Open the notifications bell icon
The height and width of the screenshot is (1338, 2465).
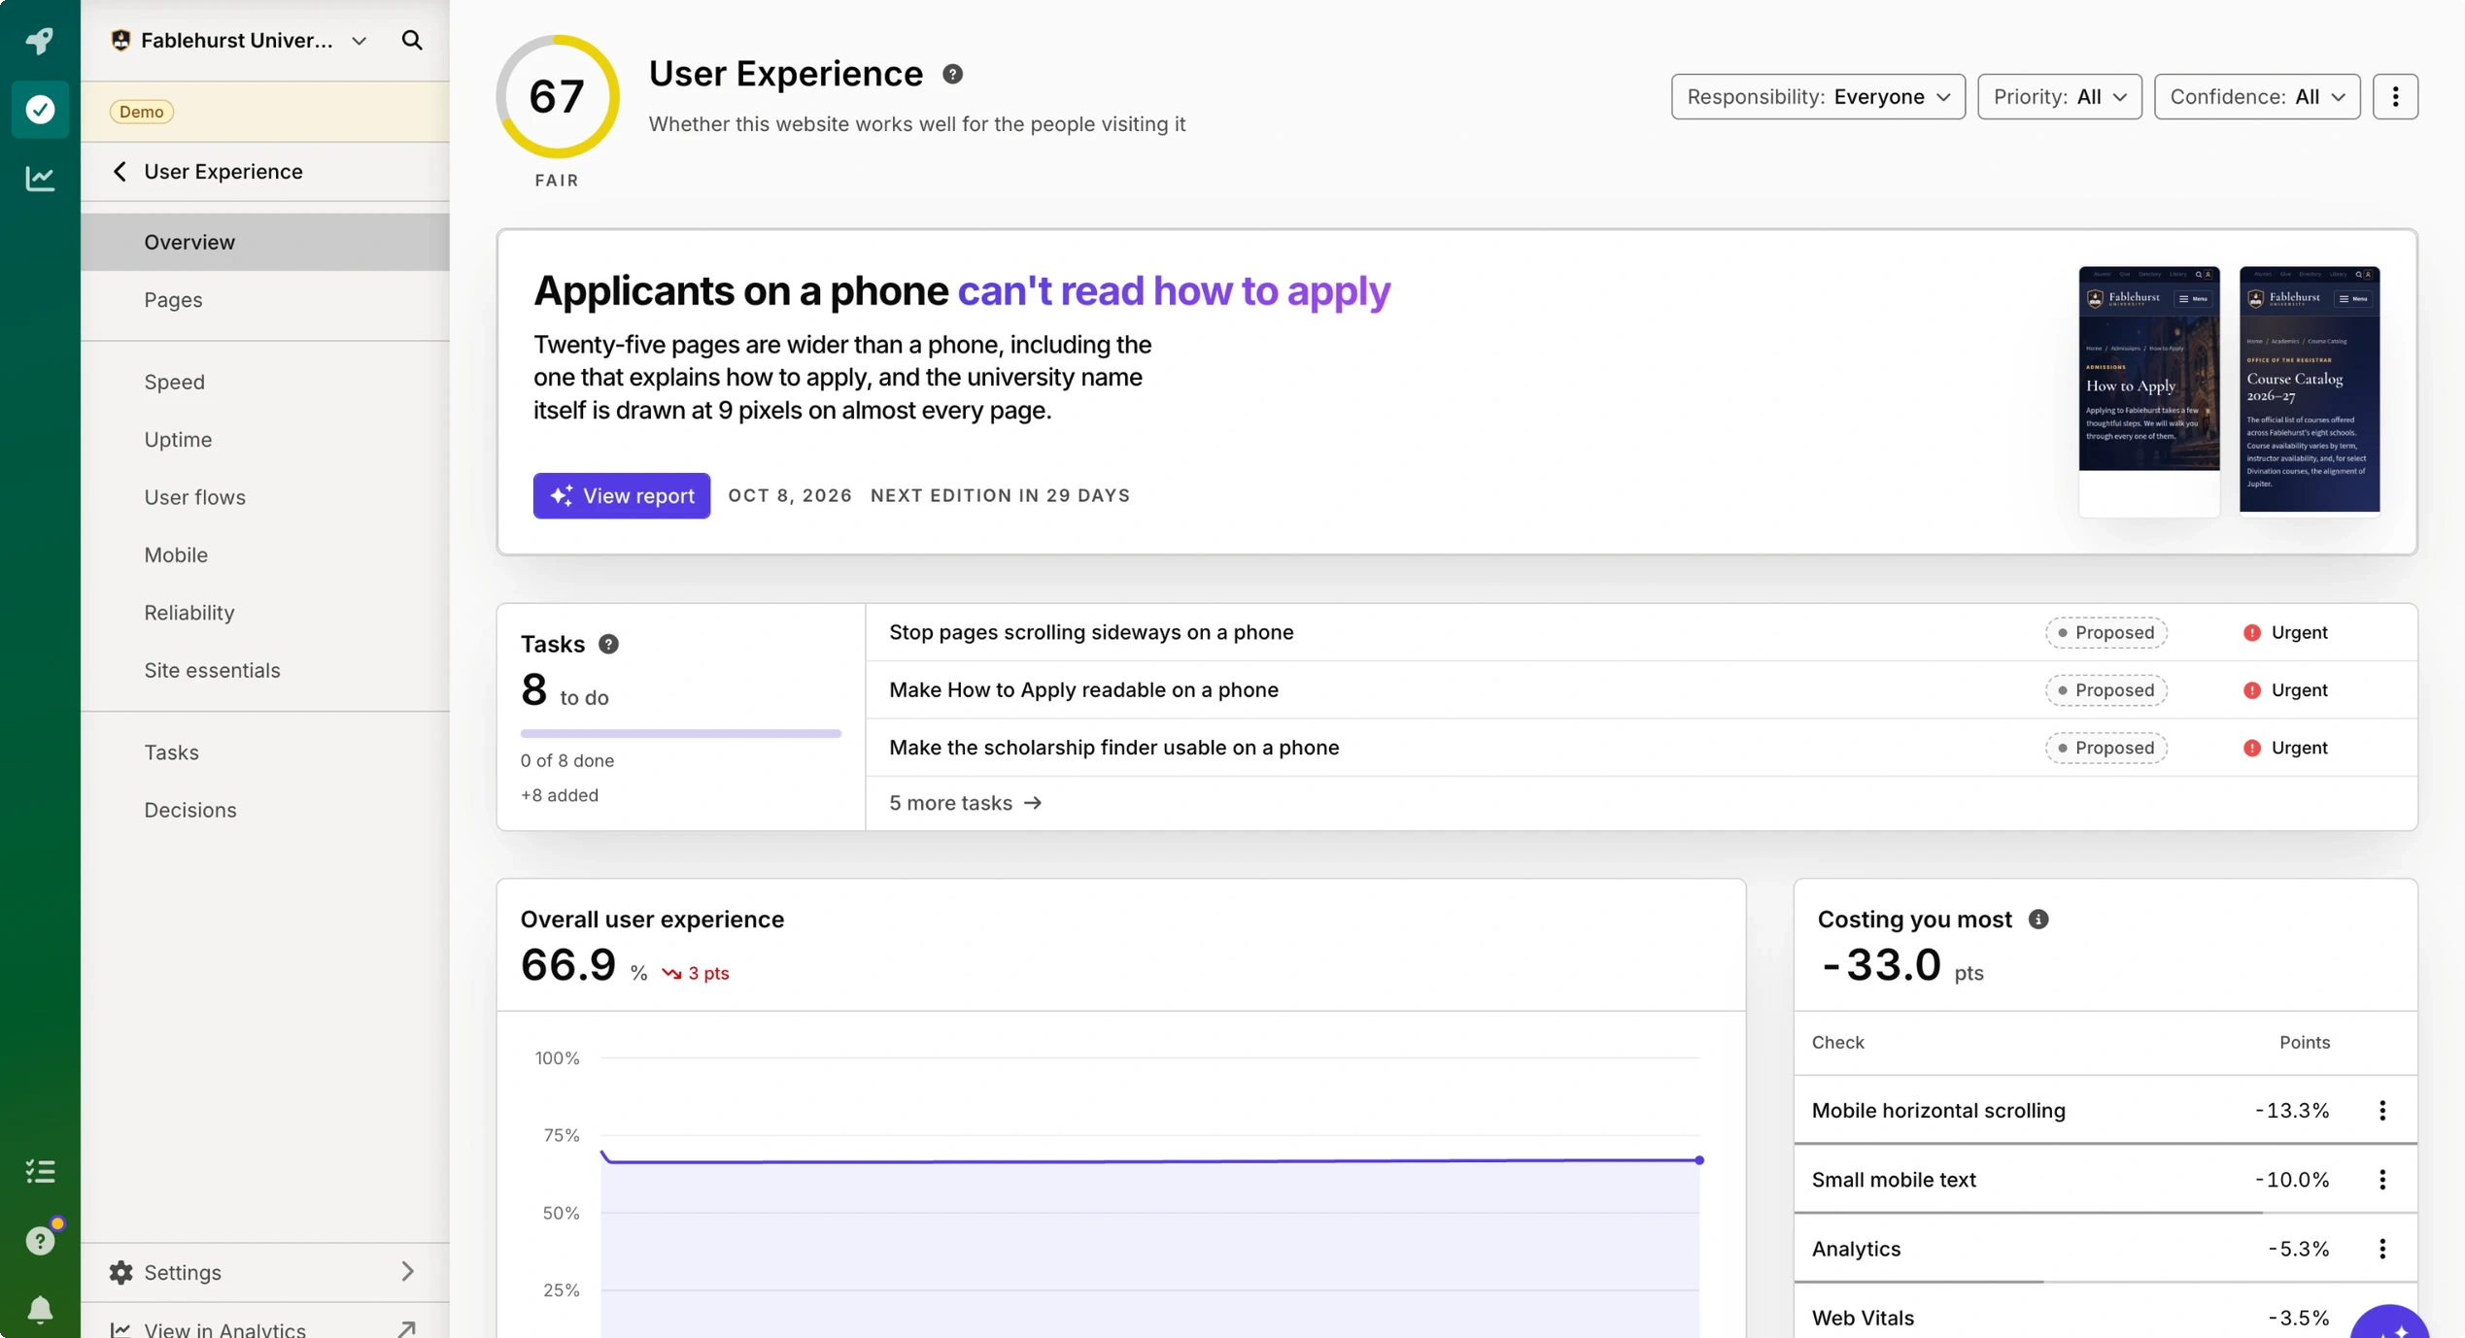click(40, 1309)
